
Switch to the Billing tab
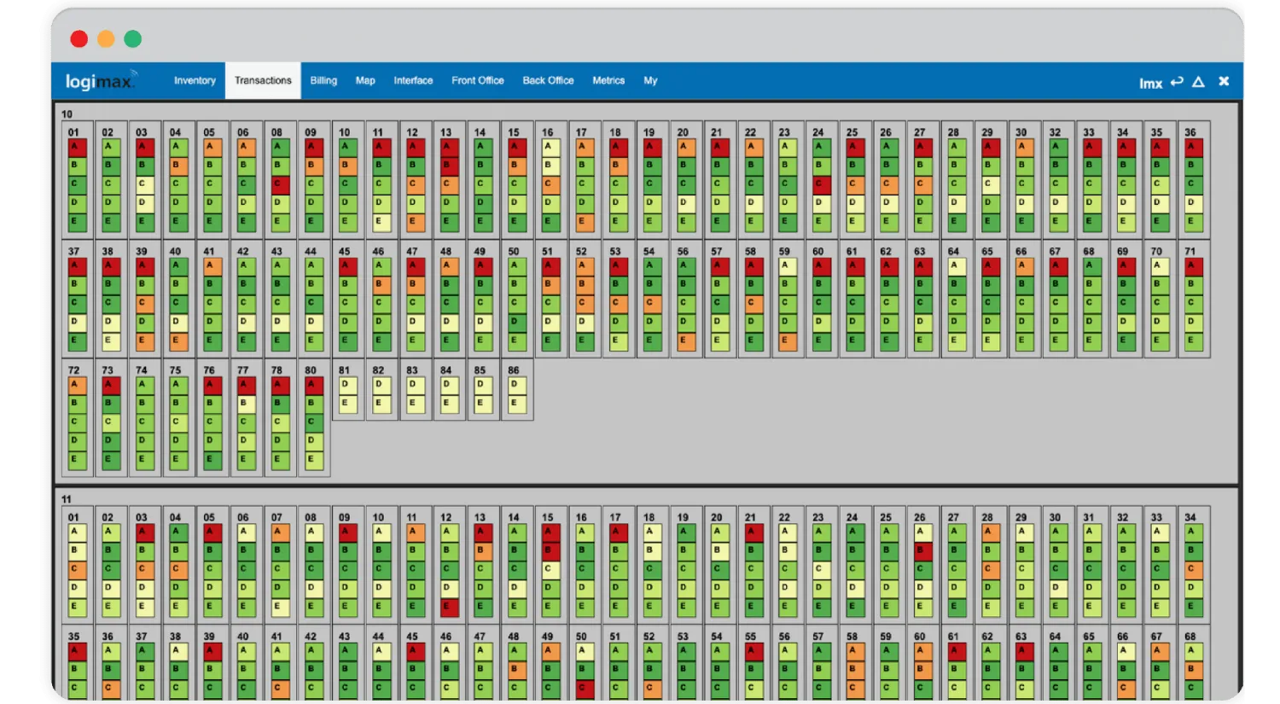[323, 80]
